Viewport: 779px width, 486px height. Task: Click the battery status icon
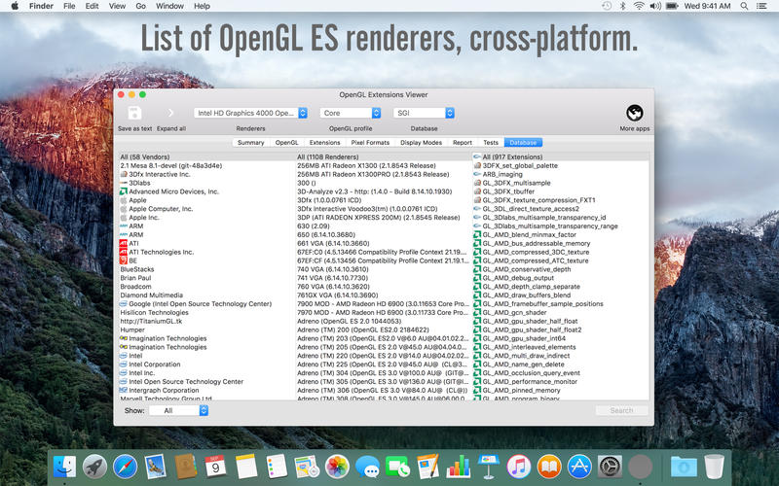pos(672,6)
